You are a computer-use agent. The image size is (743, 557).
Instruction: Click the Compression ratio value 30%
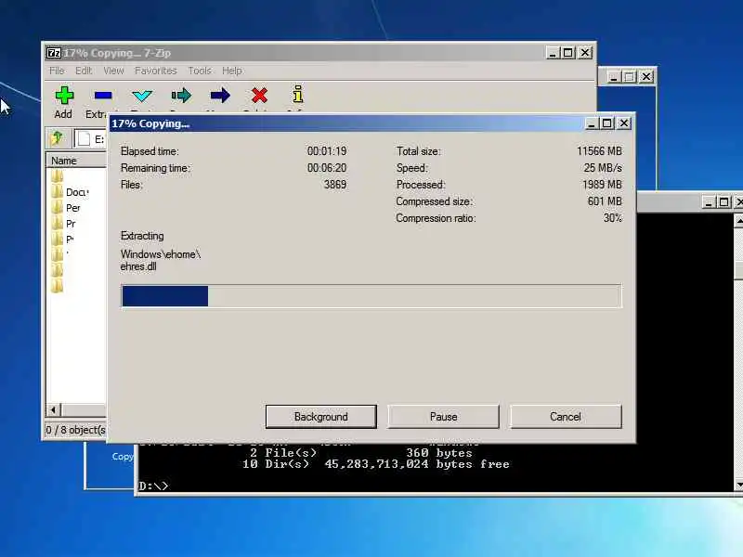612,218
